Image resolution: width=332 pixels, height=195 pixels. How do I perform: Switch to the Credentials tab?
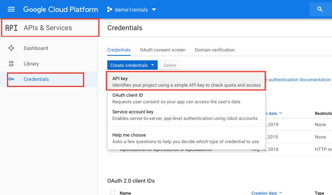[x=119, y=50]
